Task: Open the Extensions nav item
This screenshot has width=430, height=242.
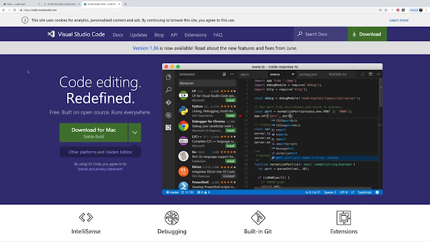Action: coord(196,35)
